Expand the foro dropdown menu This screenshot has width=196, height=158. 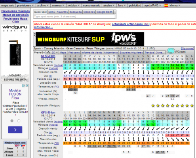tap(122, 6)
